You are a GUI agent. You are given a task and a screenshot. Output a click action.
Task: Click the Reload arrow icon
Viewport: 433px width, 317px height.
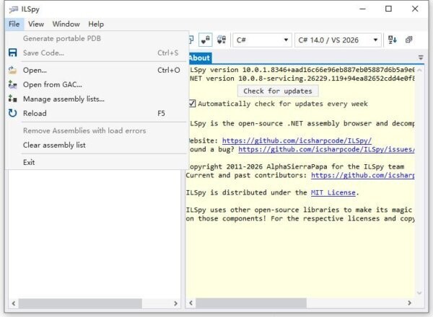click(x=12, y=113)
